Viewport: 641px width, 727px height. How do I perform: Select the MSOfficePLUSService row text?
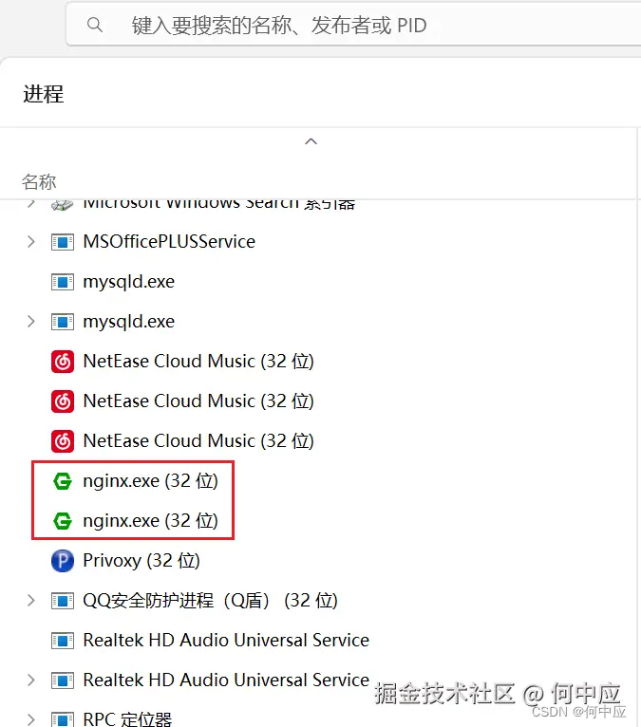coord(169,242)
